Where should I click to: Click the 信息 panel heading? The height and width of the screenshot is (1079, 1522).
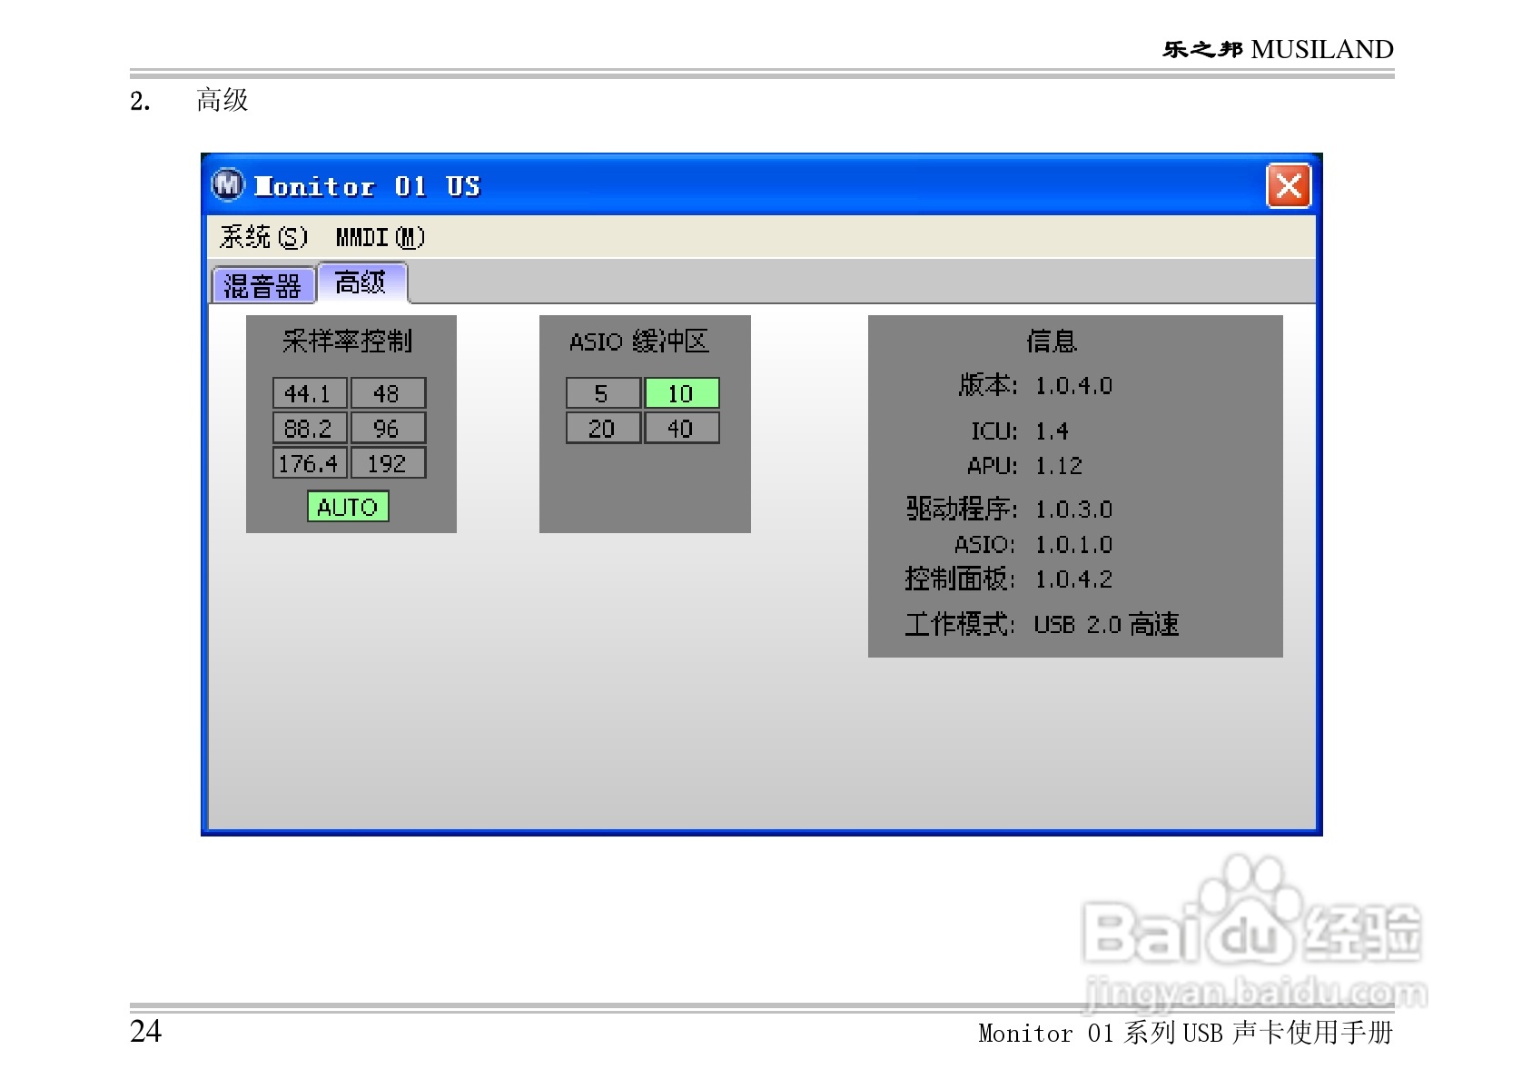tap(1052, 342)
